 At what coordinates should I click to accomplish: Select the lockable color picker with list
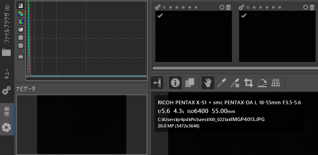pyautogui.click(x=235, y=83)
